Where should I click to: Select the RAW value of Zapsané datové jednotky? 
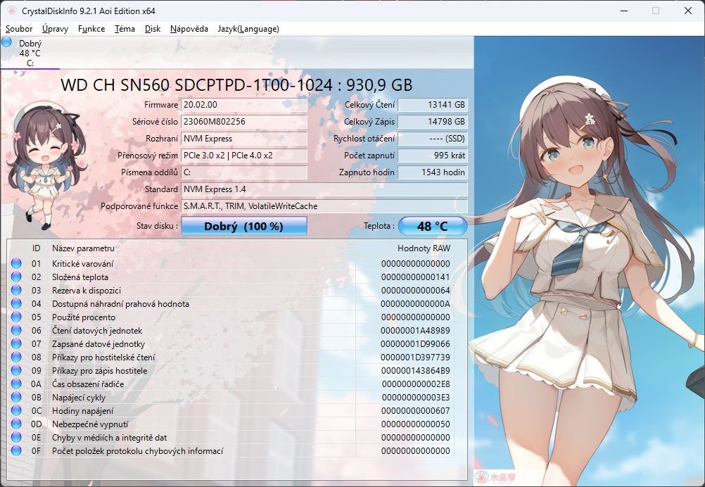pyautogui.click(x=417, y=343)
